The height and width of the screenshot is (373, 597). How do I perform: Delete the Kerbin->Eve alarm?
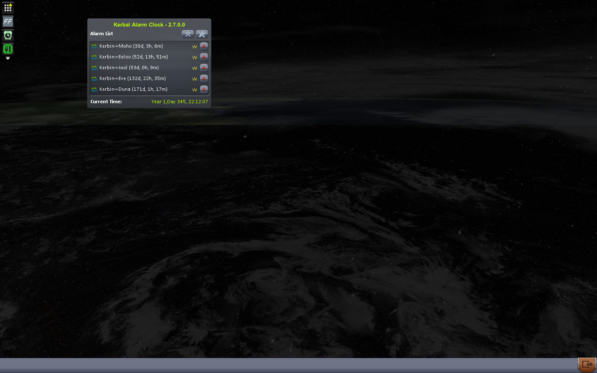(204, 79)
